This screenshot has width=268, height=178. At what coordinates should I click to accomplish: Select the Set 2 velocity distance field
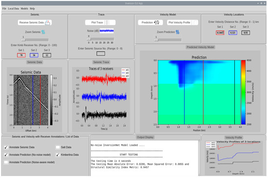tap(233, 33)
